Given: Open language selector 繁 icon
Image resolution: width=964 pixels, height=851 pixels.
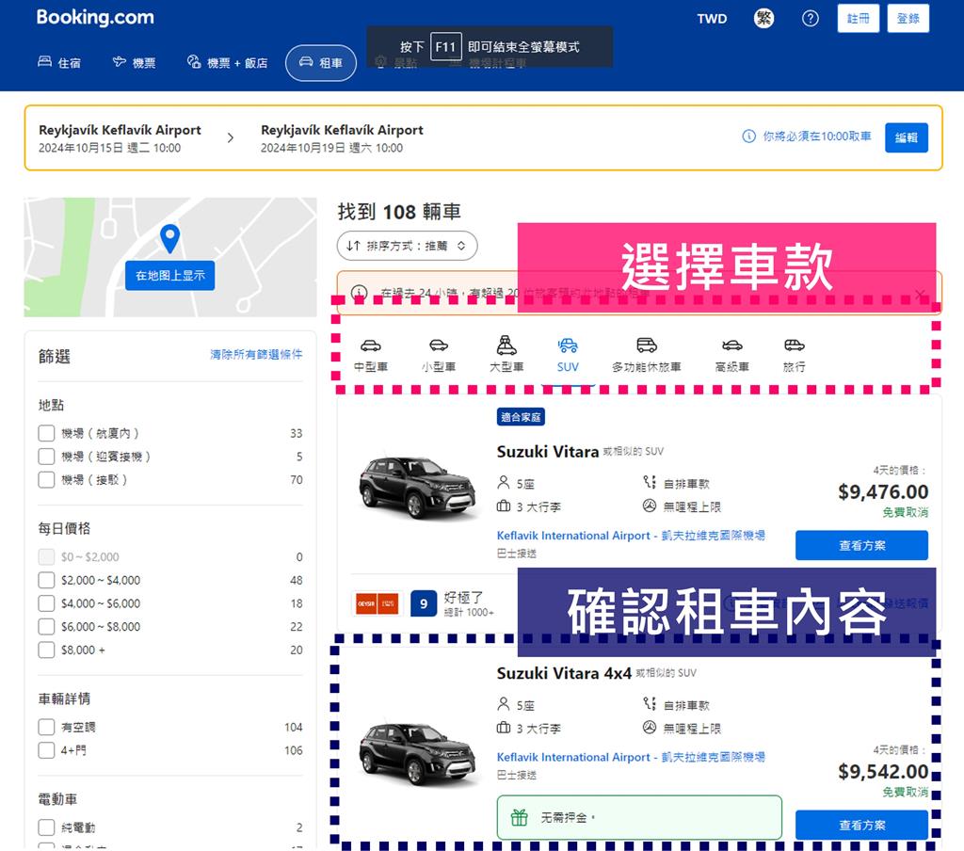Looking at the screenshot, I should point(764,19).
